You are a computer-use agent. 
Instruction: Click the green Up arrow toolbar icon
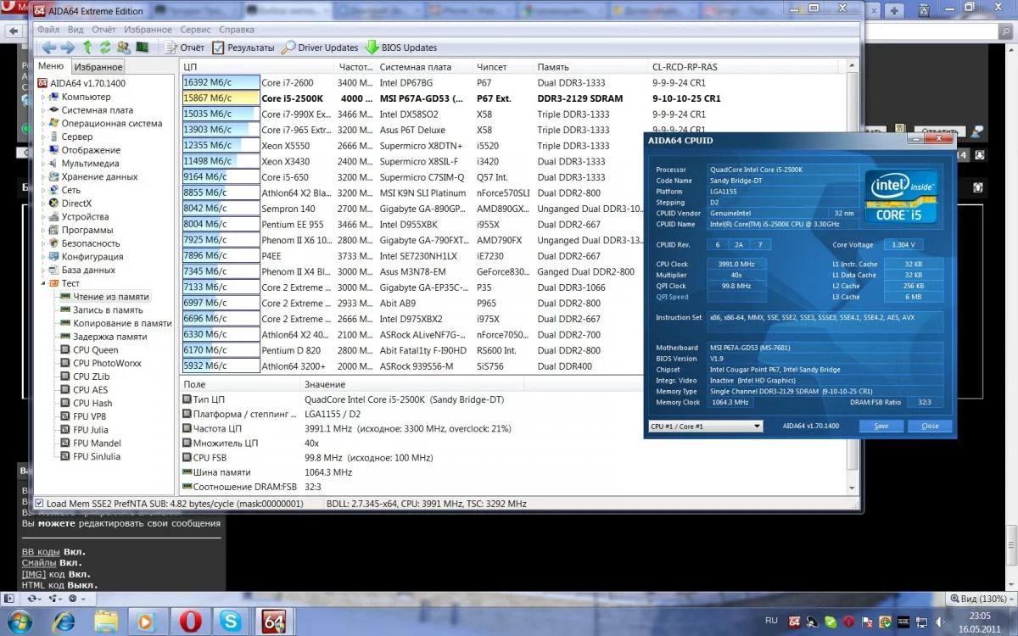click(87, 47)
